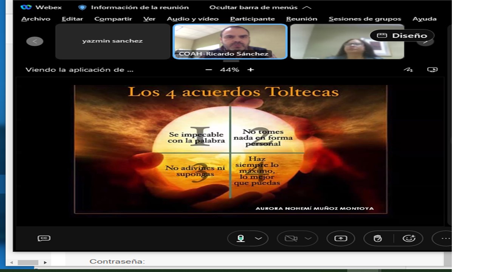The height and width of the screenshot is (272, 484).
Task: Open the camera options dropdown arrow
Action: coord(308,238)
